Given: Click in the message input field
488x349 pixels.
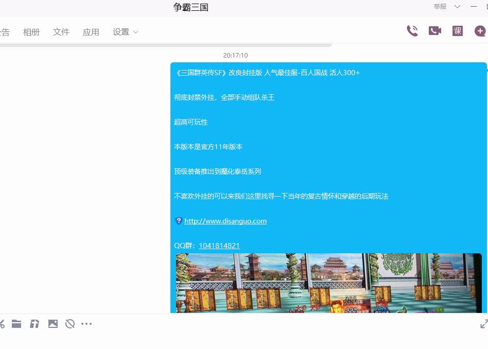Looking at the screenshot, I should 244,340.
